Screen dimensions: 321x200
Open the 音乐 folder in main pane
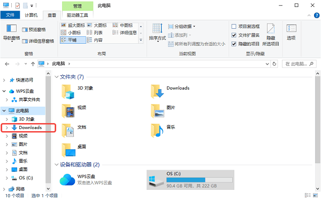point(163,131)
